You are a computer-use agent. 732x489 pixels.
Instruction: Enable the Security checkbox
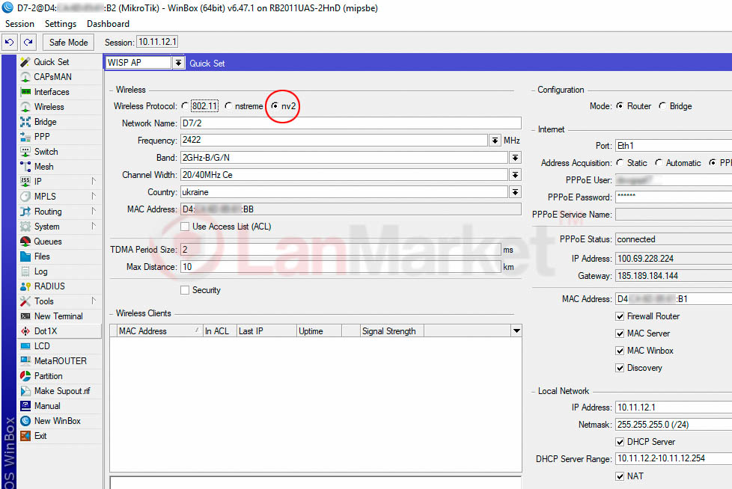[x=185, y=290]
